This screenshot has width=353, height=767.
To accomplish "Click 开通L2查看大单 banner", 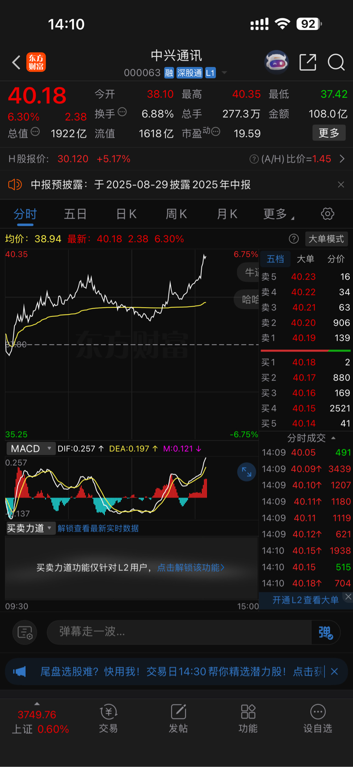I will click(306, 600).
